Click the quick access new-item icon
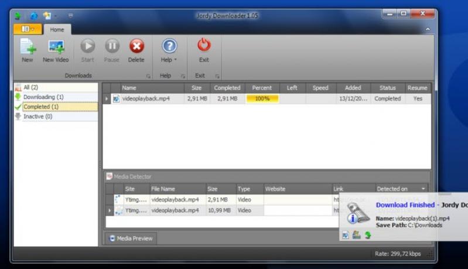Viewport: 468px width, 269px height. coord(47,15)
